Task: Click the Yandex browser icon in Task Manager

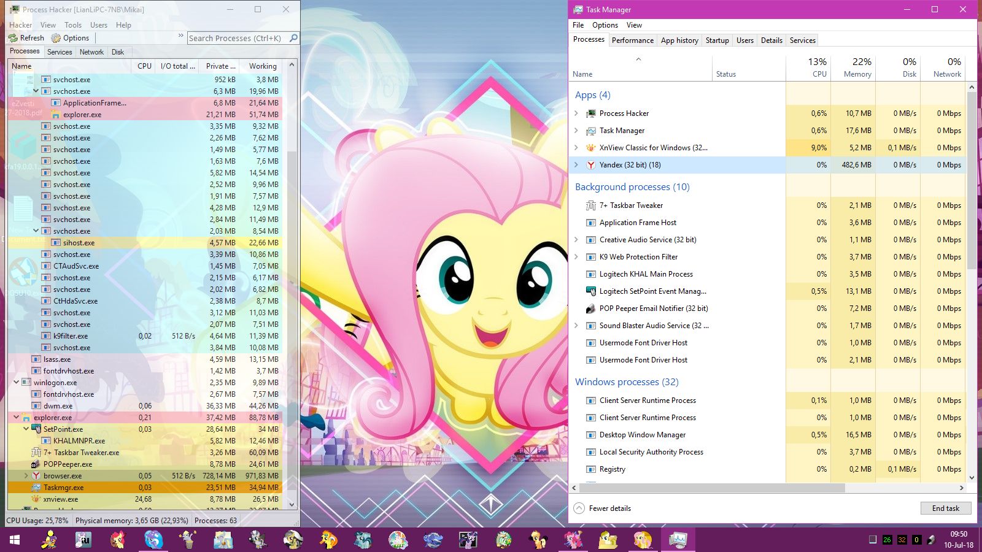Action: (590, 165)
